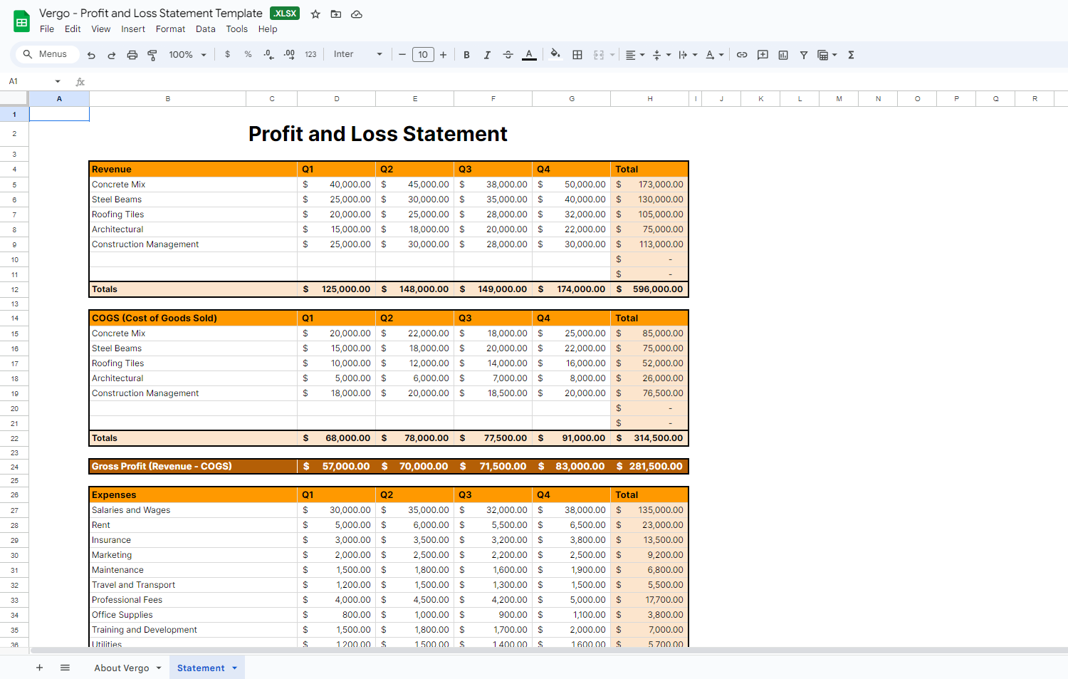Viewport: 1068px width, 679px height.
Task: Show the all sheets list
Action: (65, 668)
